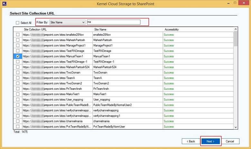The width and height of the screenshot is (251, 149).
Task: Check the TeamA row checkbox
Action: click(18, 78)
